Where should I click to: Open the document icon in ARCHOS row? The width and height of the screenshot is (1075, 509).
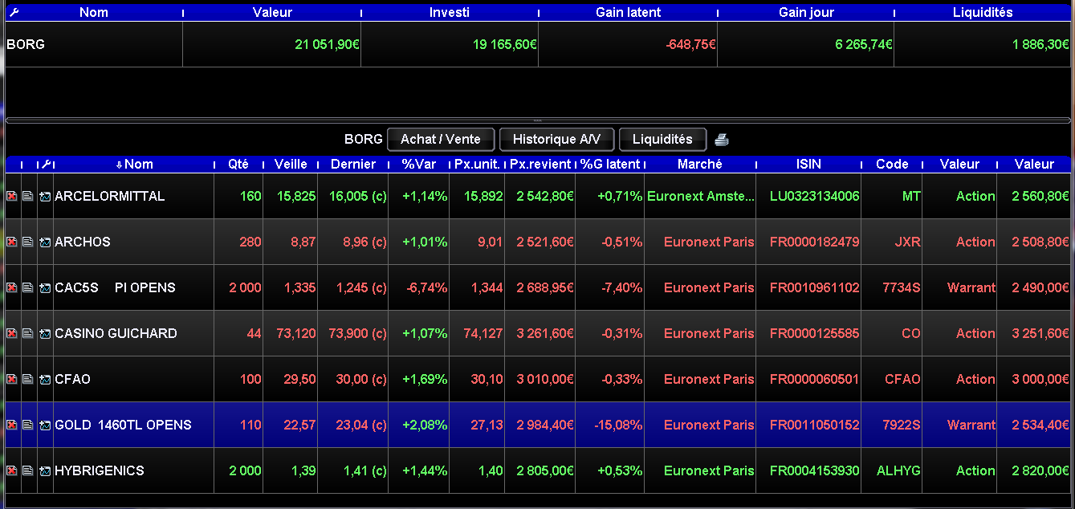(28, 242)
